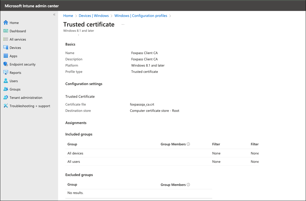Click the Tenant administration icon
Viewport: 306px width, 201px height.
(6, 98)
